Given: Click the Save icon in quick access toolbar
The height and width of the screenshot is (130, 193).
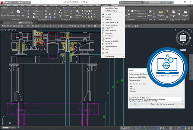Looking at the screenshot, I should pyautogui.click(x=13, y=2).
